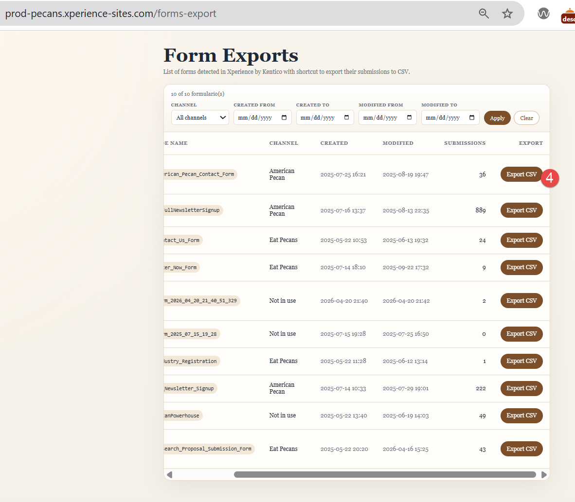
Task: Bookmark this page with the star icon
Action: [x=507, y=14]
